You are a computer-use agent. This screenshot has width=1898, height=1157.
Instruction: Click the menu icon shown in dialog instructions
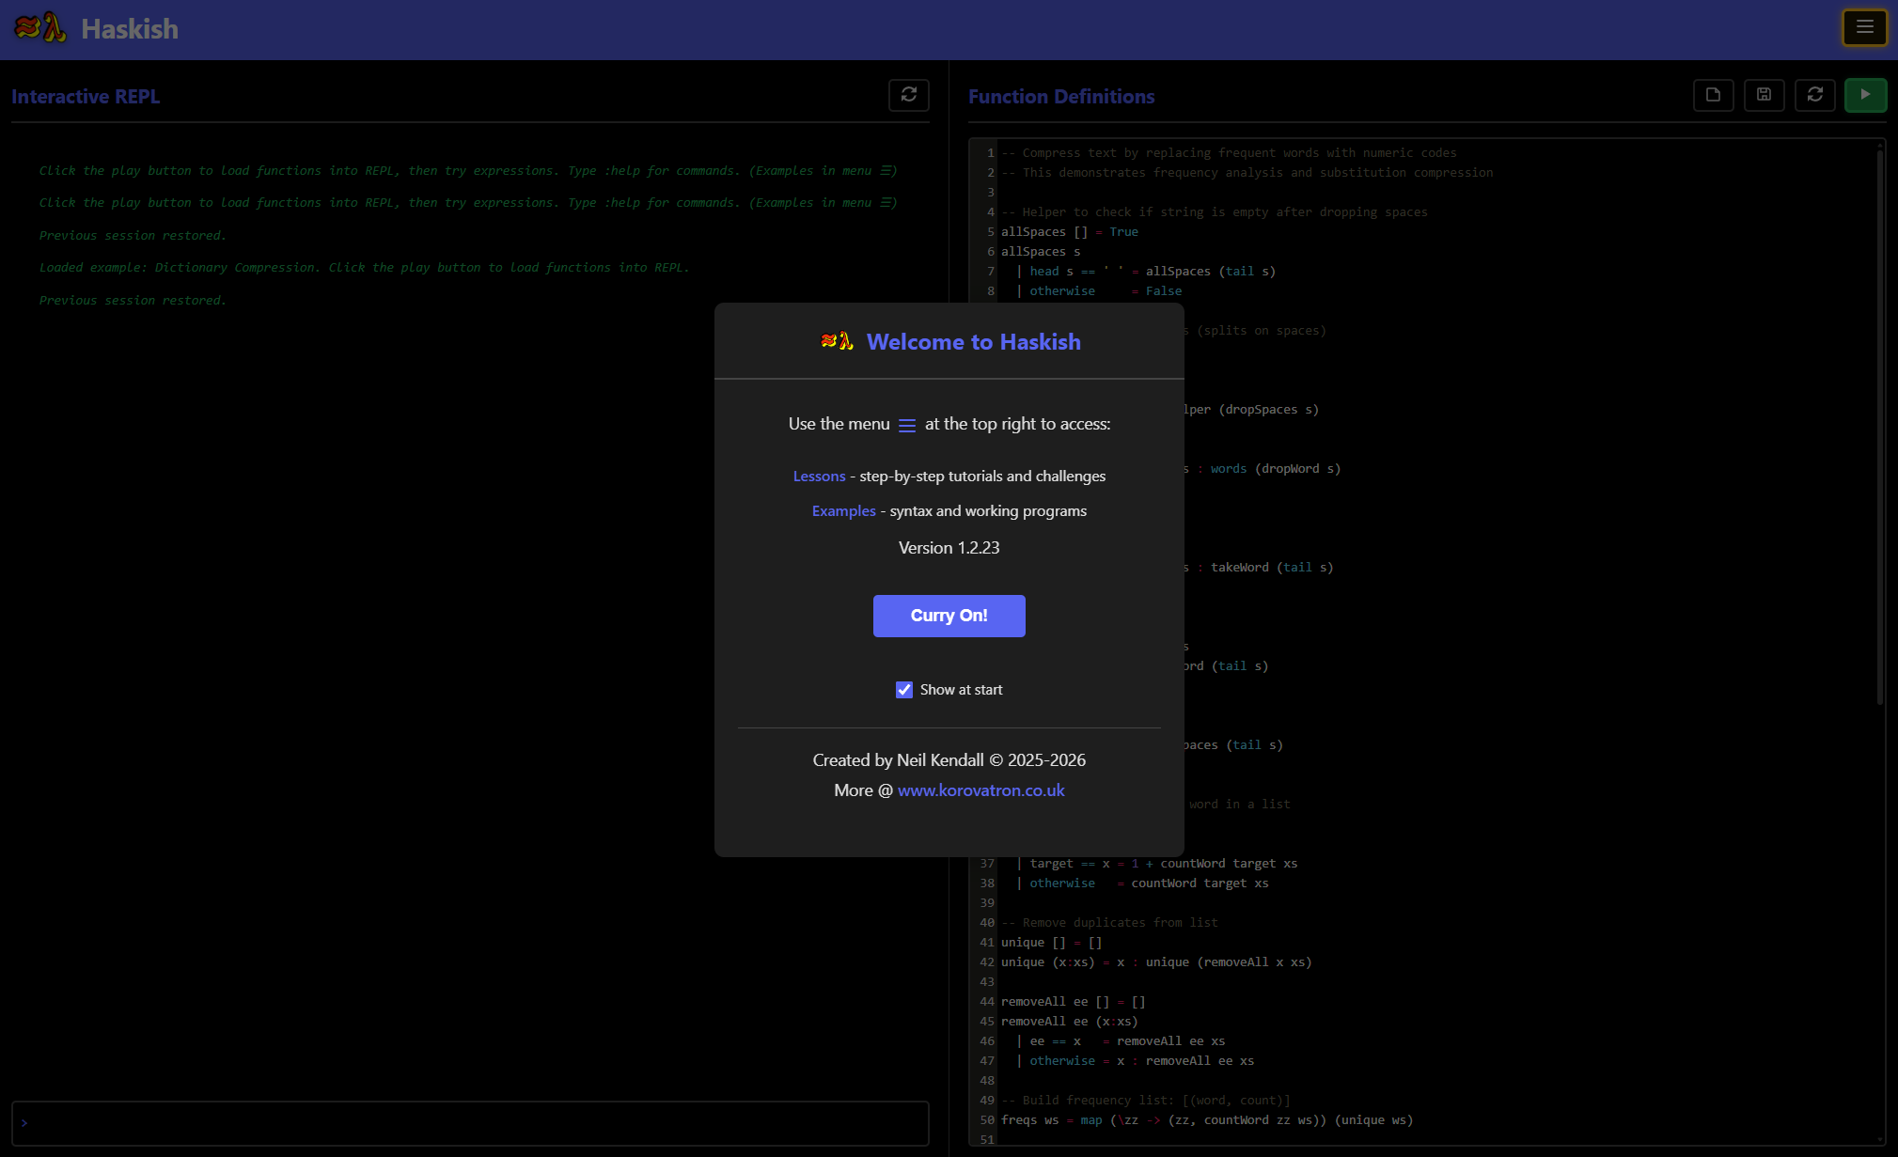point(907,426)
